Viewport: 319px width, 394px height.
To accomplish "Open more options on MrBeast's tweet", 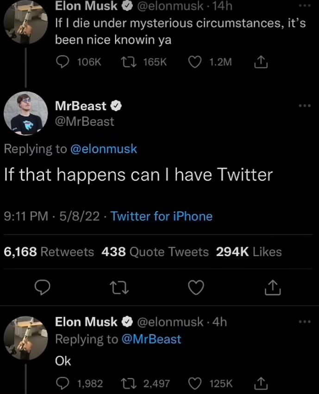I will pos(304,106).
